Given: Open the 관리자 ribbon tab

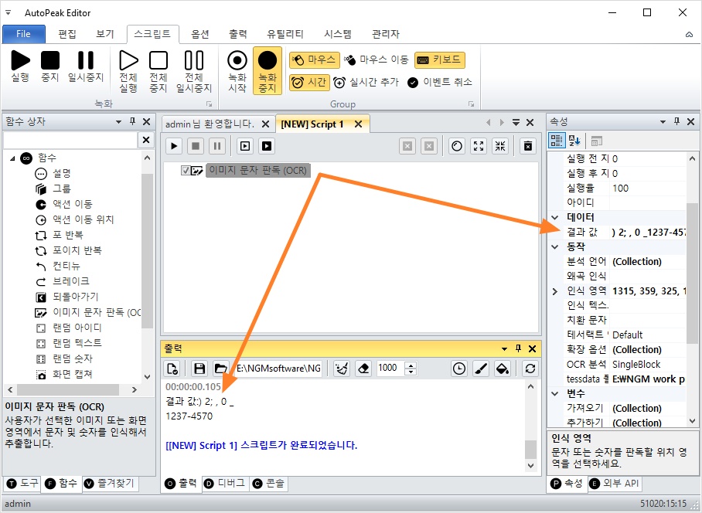Looking at the screenshot, I should [x=386, y=34].
